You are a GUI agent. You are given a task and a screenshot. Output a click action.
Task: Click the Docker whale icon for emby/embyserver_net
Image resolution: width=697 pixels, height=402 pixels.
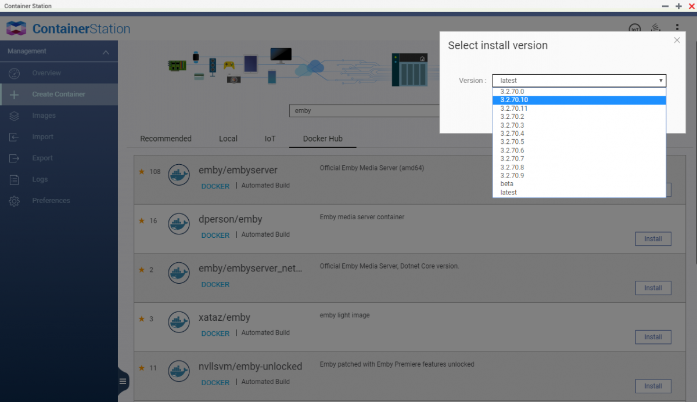pyautogui.click(x=179, y=273)
